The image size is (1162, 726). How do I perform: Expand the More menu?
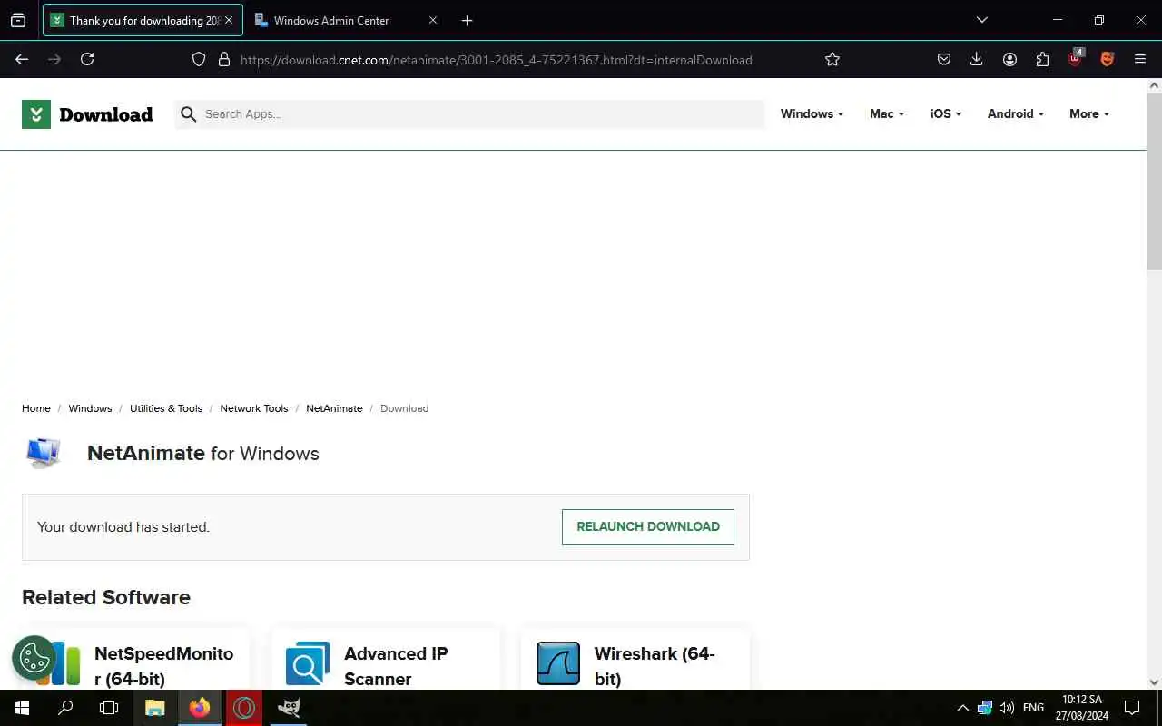coord(1089,113)
